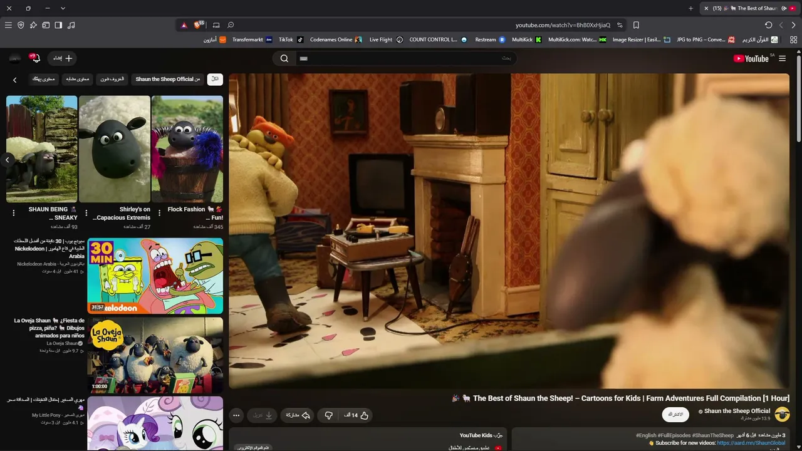
Task: Open the Brave VPN shield icon
Action: (x=21, y=25)
